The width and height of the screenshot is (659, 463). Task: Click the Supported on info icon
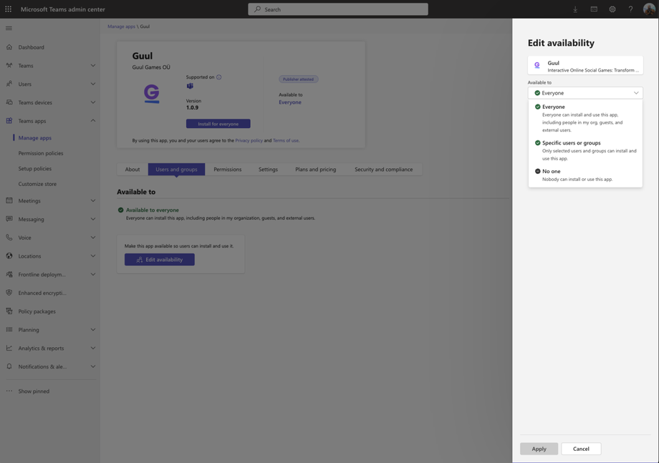(x=219, y=77)
